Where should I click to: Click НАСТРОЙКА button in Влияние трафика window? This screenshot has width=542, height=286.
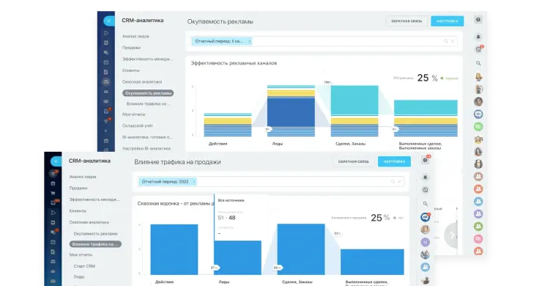click(394, 161)
